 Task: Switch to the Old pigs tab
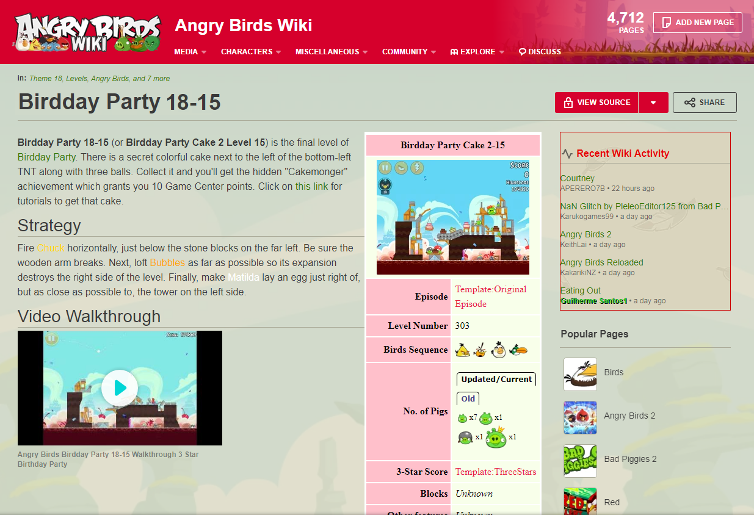click(468, 398)
